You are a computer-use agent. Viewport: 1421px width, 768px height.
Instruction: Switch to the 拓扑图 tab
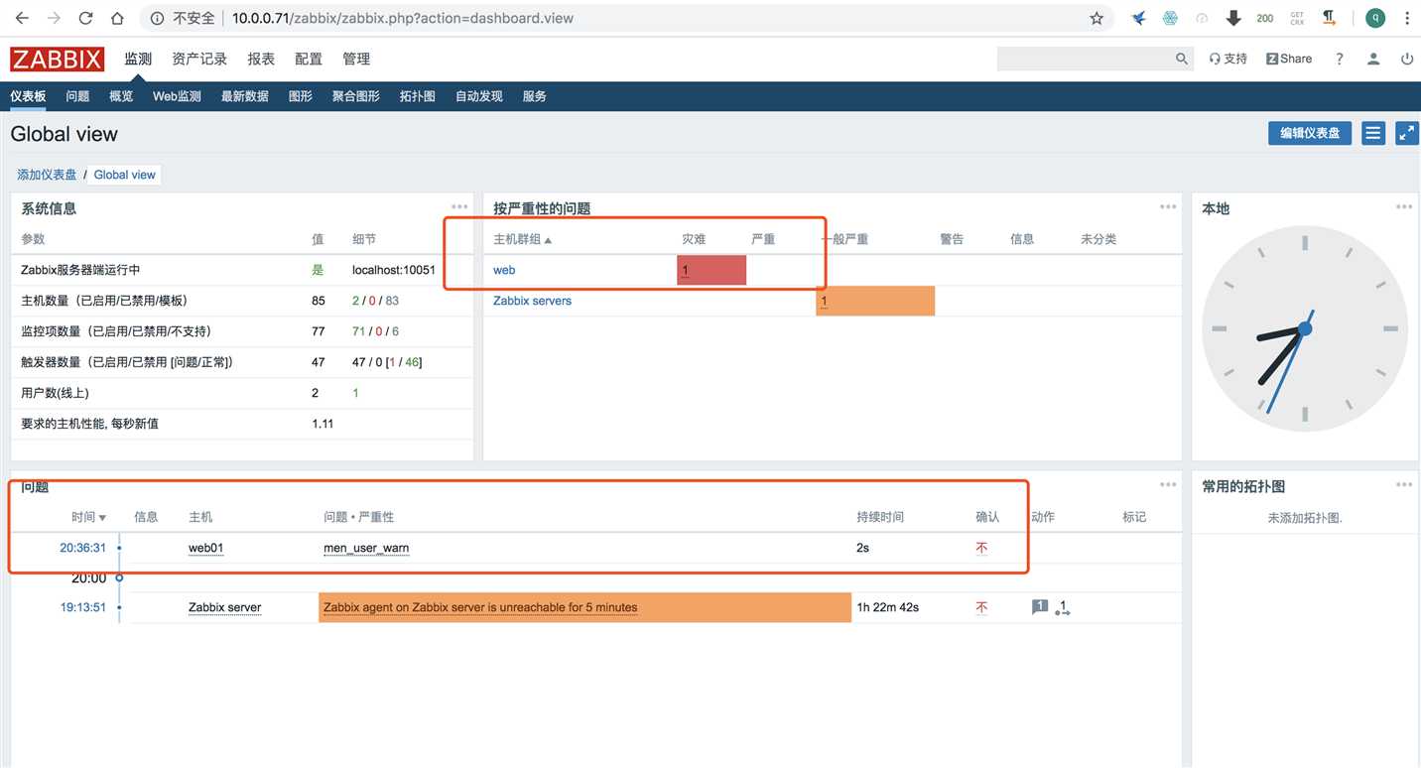[417, 96]
